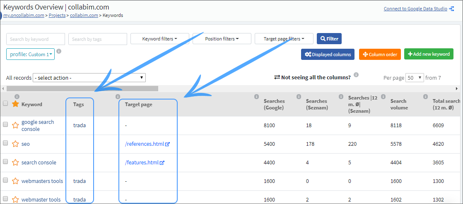This screenshot has height=204, width=463.
Task: Check the search console row checkbox
Action: click(5, 161)
